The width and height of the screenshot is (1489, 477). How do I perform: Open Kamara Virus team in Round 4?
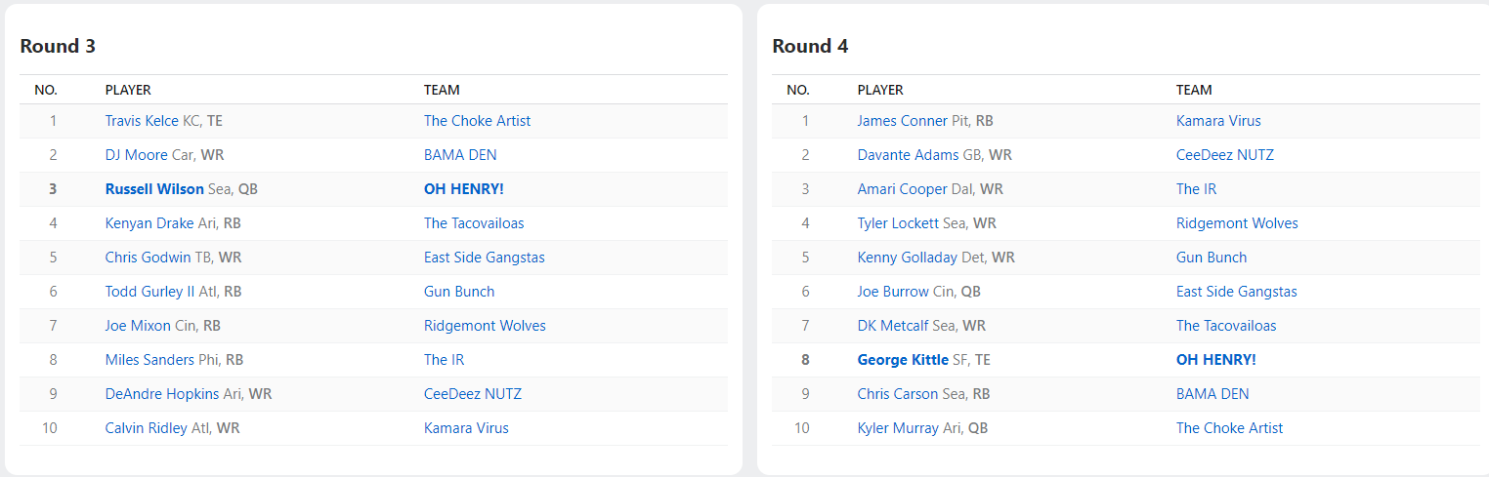(x=1218, y=121)
